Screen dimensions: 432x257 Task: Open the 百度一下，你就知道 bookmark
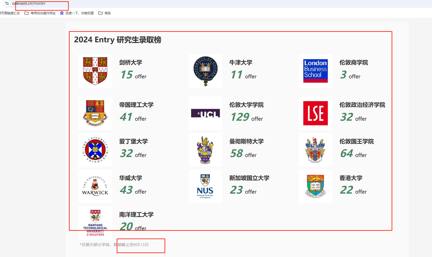coord(77,13)
